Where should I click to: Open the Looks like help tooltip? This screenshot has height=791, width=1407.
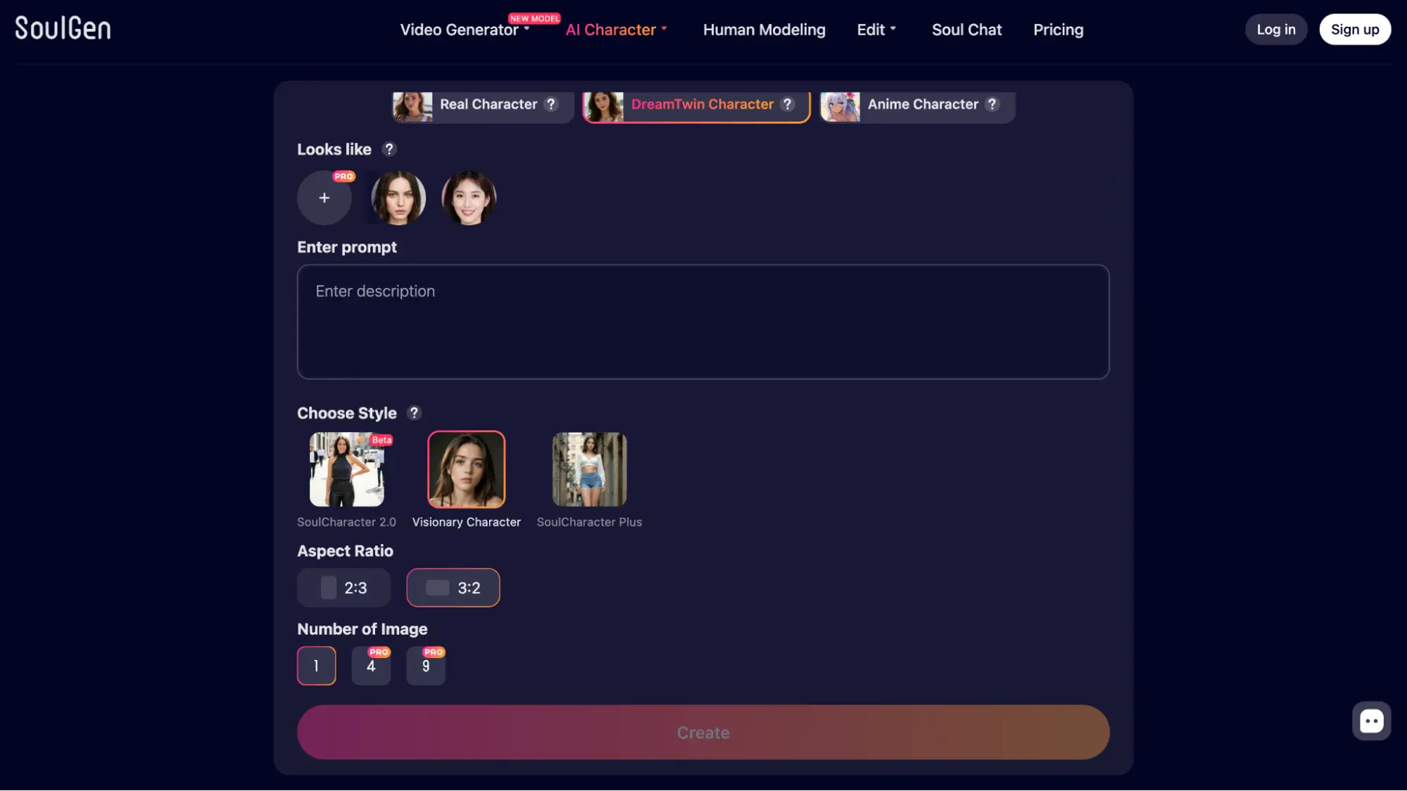pyautogui.click(x=389, y=149)
